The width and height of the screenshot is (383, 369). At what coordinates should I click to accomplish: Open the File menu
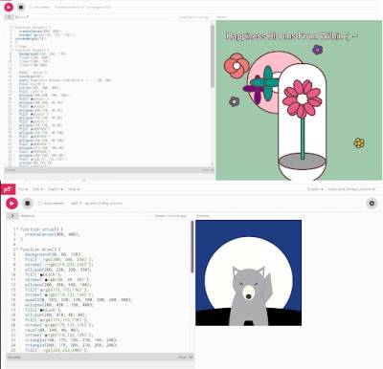tap(22, 189)
